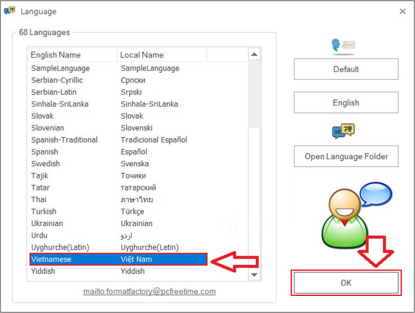415x313 pixels.
Task: Open the formatfactory mailto link
Action: (x=149, y=292)
